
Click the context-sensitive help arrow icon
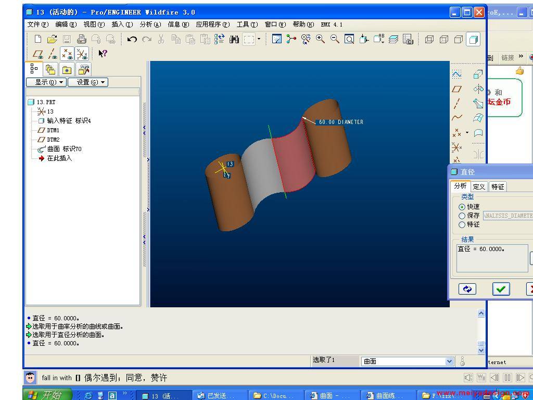103,53
